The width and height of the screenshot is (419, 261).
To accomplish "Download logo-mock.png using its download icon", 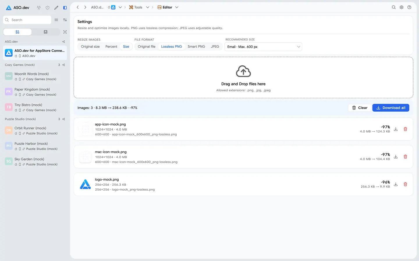I will point(396,184).
